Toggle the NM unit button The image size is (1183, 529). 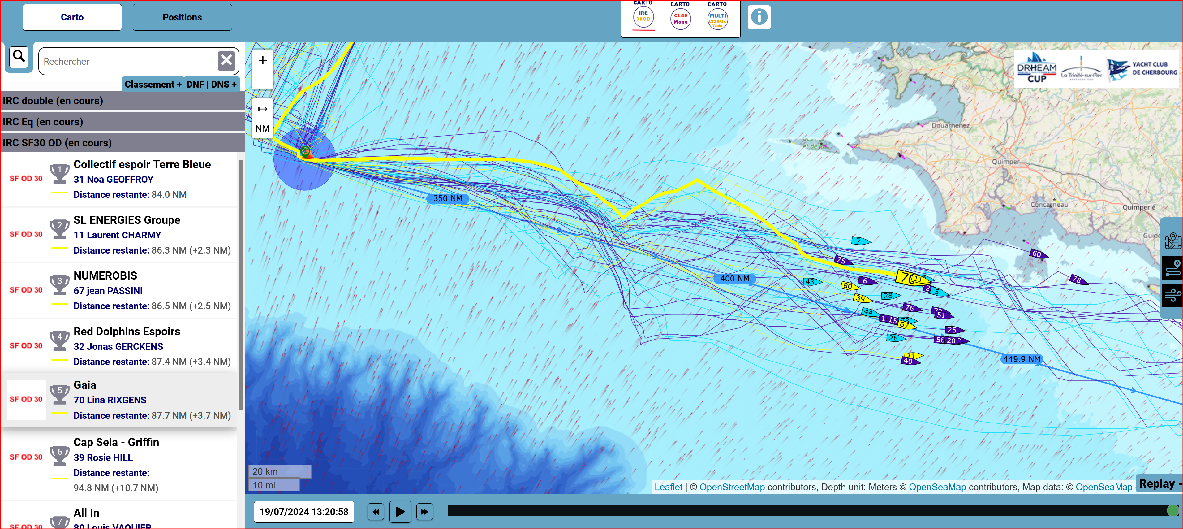[263, 128]
